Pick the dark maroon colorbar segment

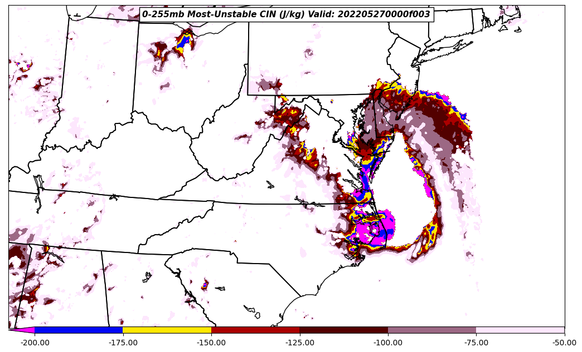pyautogui.click(x=343, y=330)
